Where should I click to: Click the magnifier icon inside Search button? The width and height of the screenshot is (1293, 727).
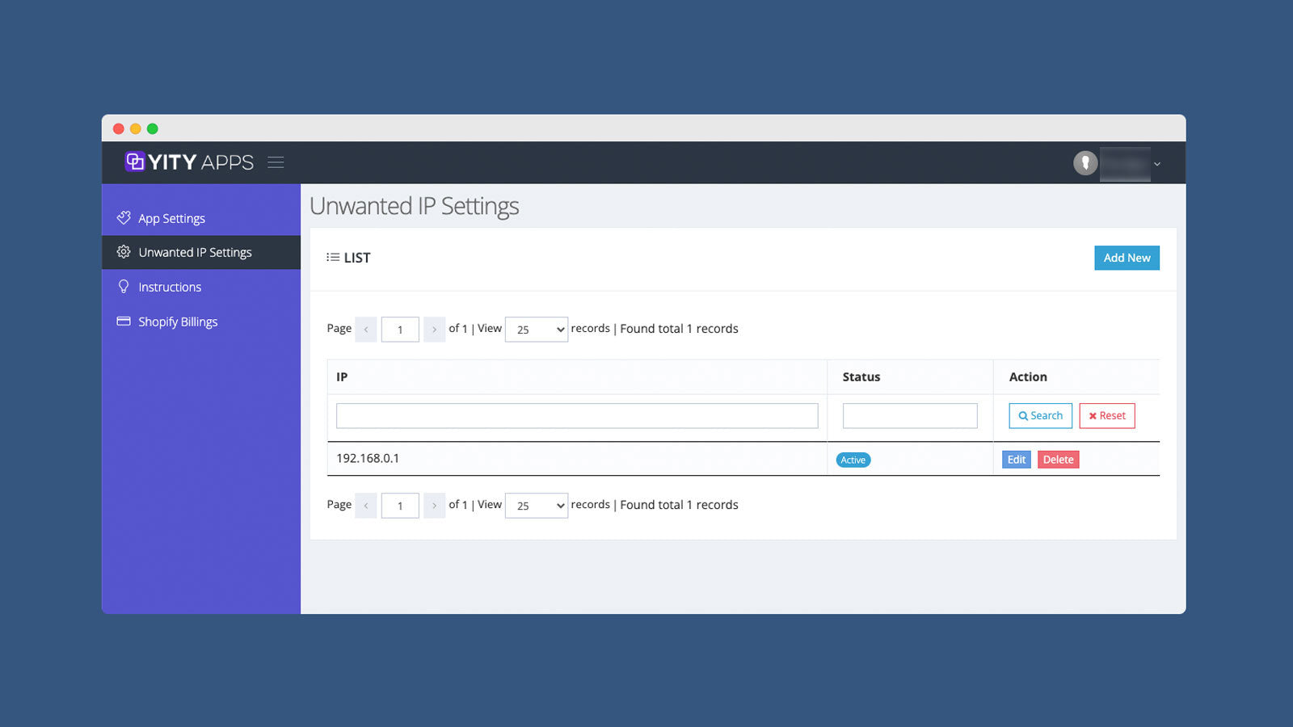pos(1024,416)
